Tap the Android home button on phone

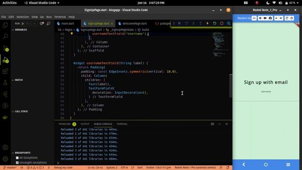click(x=266, y=164)
